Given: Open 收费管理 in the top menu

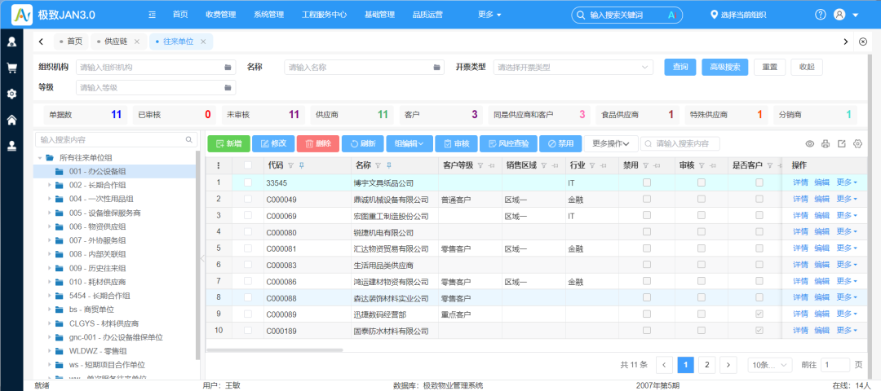Looking at the screenshot, I should [221, 15].
